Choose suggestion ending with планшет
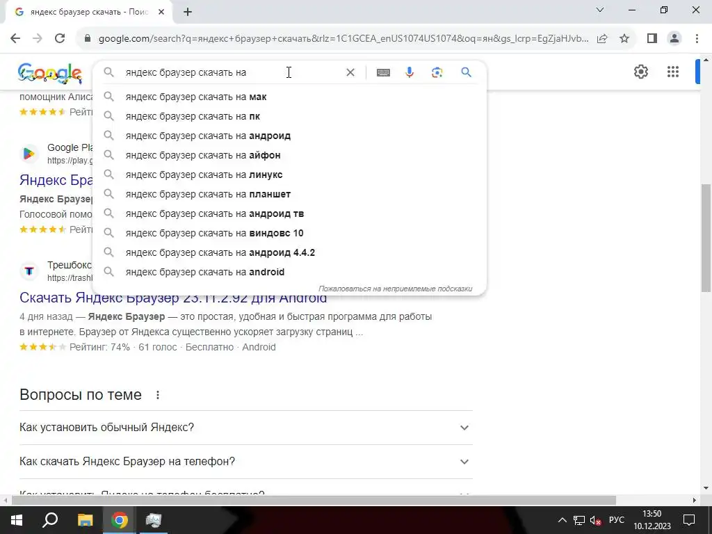The height and width of the screenshot is (534, 712). click(289, 194)
